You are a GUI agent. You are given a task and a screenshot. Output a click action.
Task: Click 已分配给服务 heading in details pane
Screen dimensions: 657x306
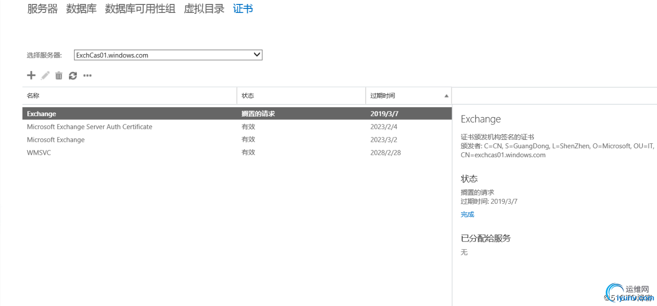pos(485,238)
